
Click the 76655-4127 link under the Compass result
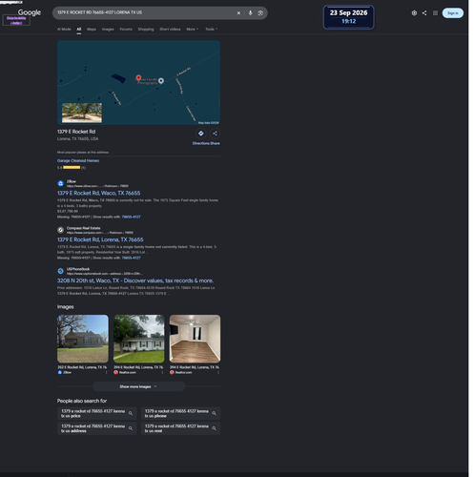click(131, 258)
